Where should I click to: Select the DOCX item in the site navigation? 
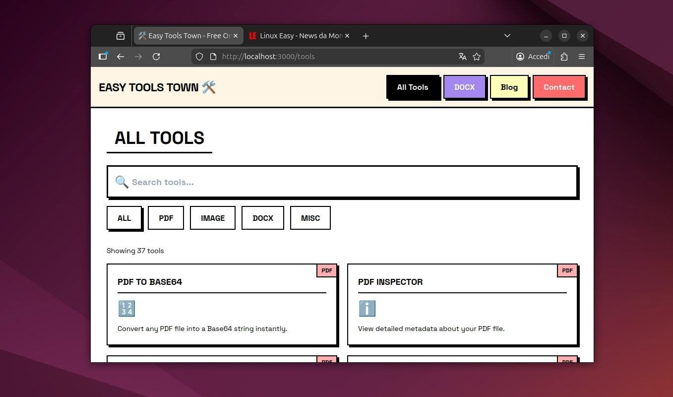coord(465,87)
